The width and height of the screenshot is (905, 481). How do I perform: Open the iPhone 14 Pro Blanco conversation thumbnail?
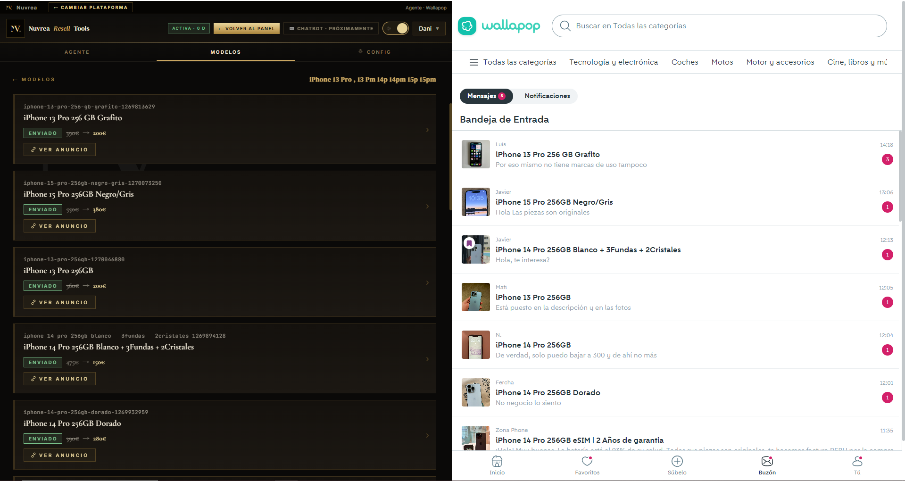476,249
